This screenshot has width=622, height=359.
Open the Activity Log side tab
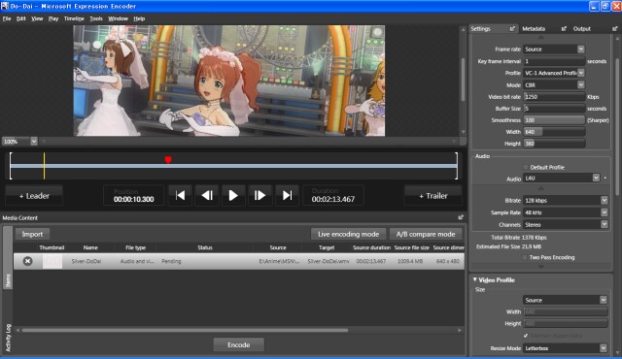pos(8,338)
